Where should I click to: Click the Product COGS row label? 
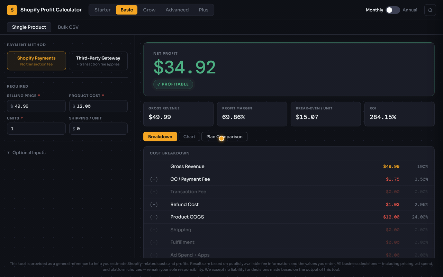click(187, 217)
